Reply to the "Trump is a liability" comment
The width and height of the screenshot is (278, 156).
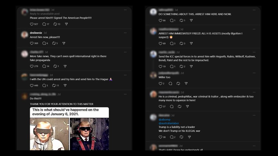pyautogui.click(x=171, y=137)
